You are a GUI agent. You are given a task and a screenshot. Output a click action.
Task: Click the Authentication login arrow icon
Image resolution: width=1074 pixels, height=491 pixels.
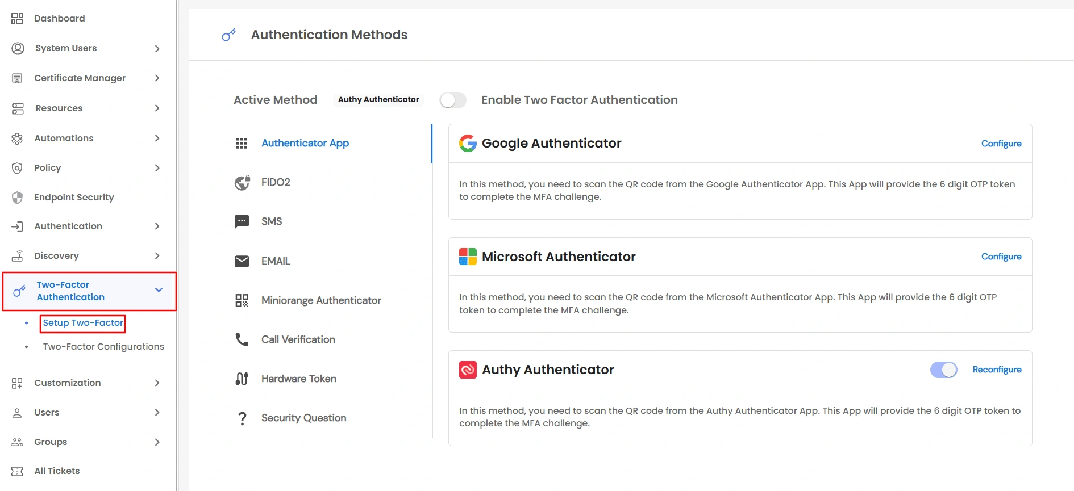pos(17,226)
